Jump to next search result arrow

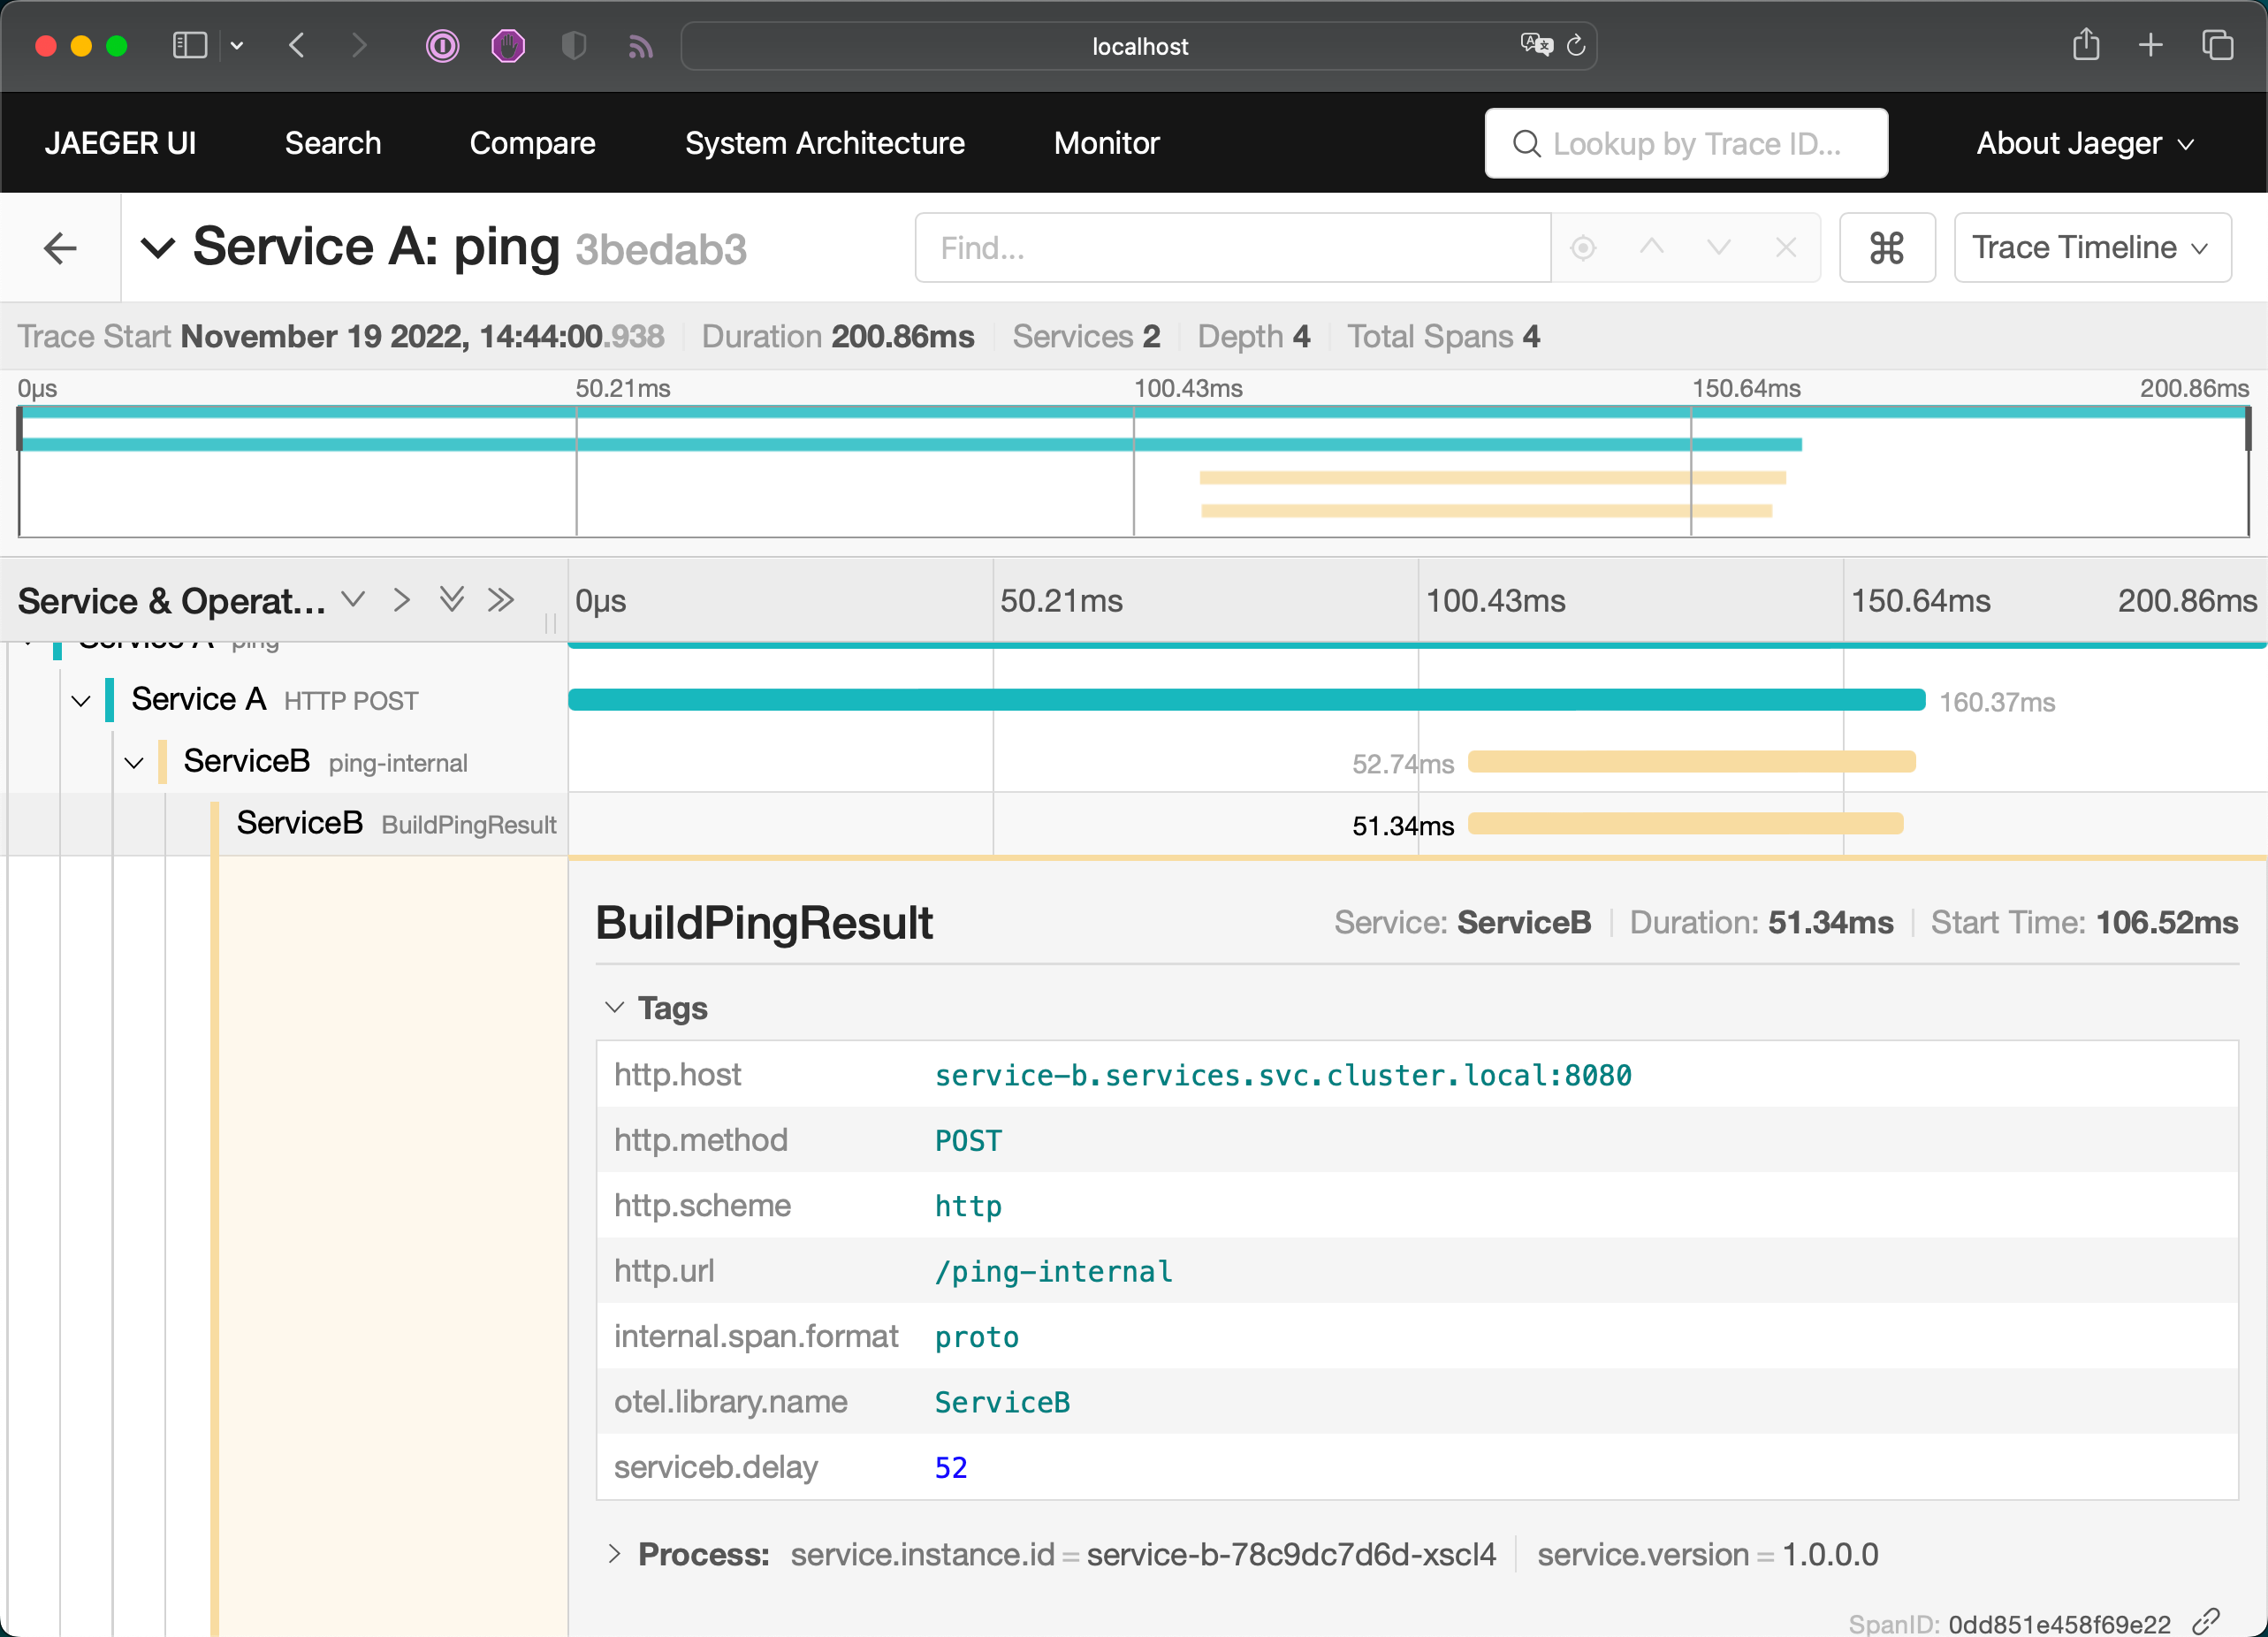coord(1718,247)
